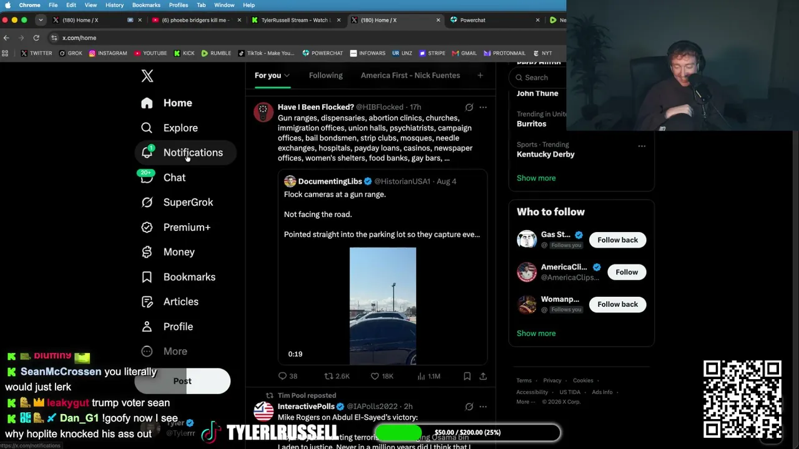Open the PROTONMAIL bookmark
The height and width of the screenshot is (449, 799).
504,54
